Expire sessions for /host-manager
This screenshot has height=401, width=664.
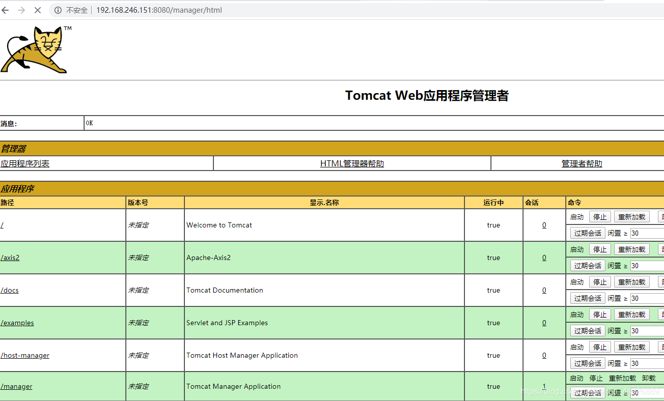point(588,363)
